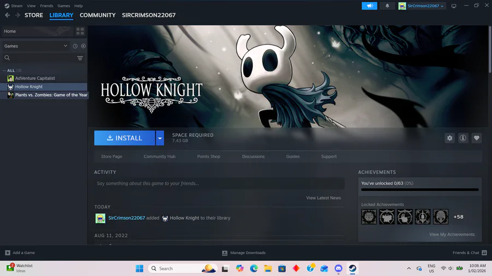This screenshot has width=492, height=276.
Task: Collapse the ALL games list
Action: 4,70
